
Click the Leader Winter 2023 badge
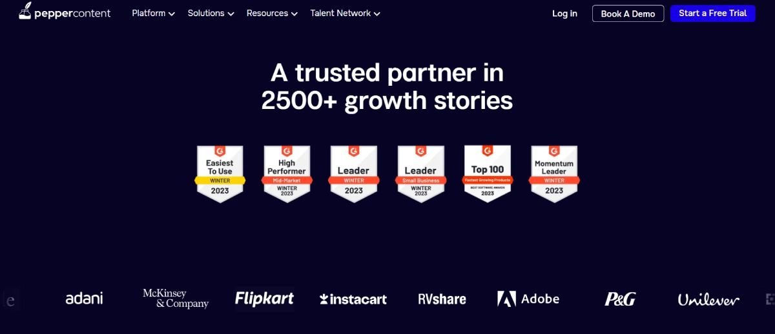353,173
